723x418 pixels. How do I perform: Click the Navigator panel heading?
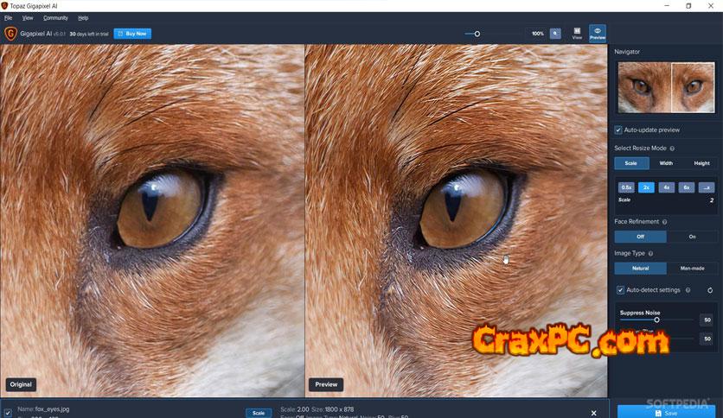[627, 52]
